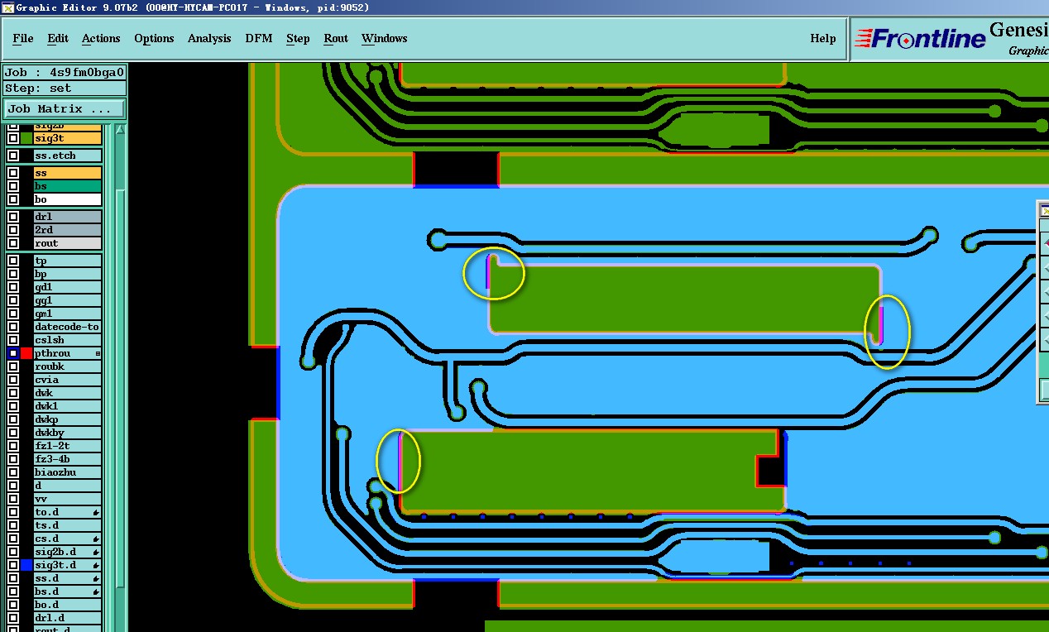Click the Step: set field

(65, 89)
